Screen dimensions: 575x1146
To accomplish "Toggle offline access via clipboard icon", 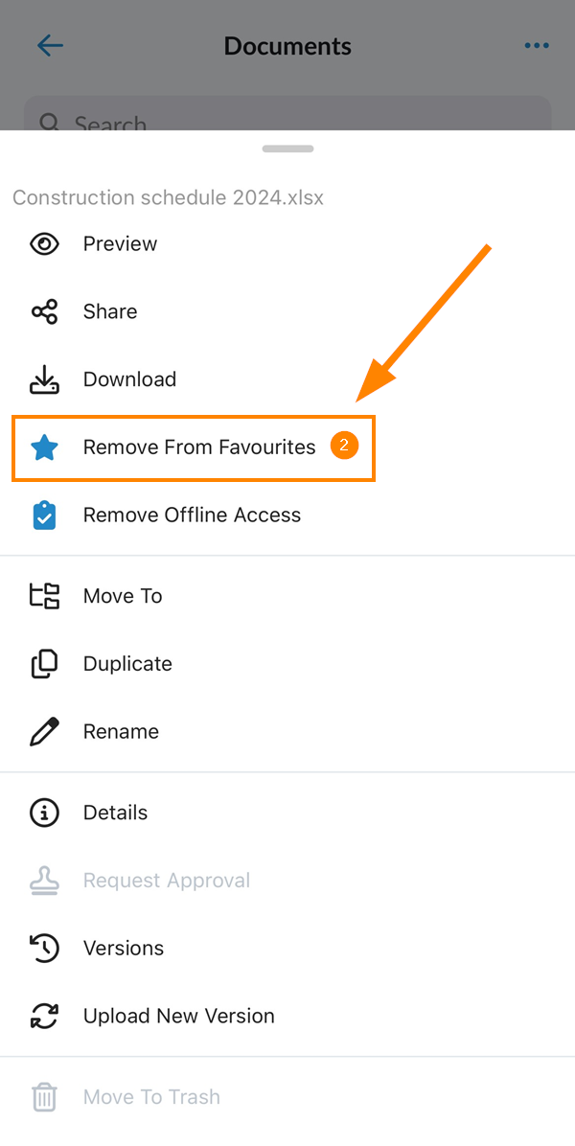I will pyautogui.click(x=45, y=516).
